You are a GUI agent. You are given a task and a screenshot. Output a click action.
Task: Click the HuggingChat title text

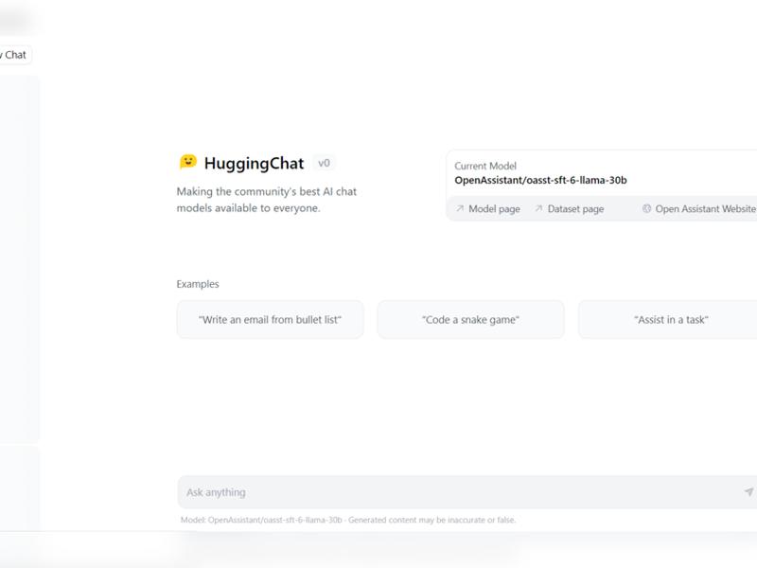254,163
